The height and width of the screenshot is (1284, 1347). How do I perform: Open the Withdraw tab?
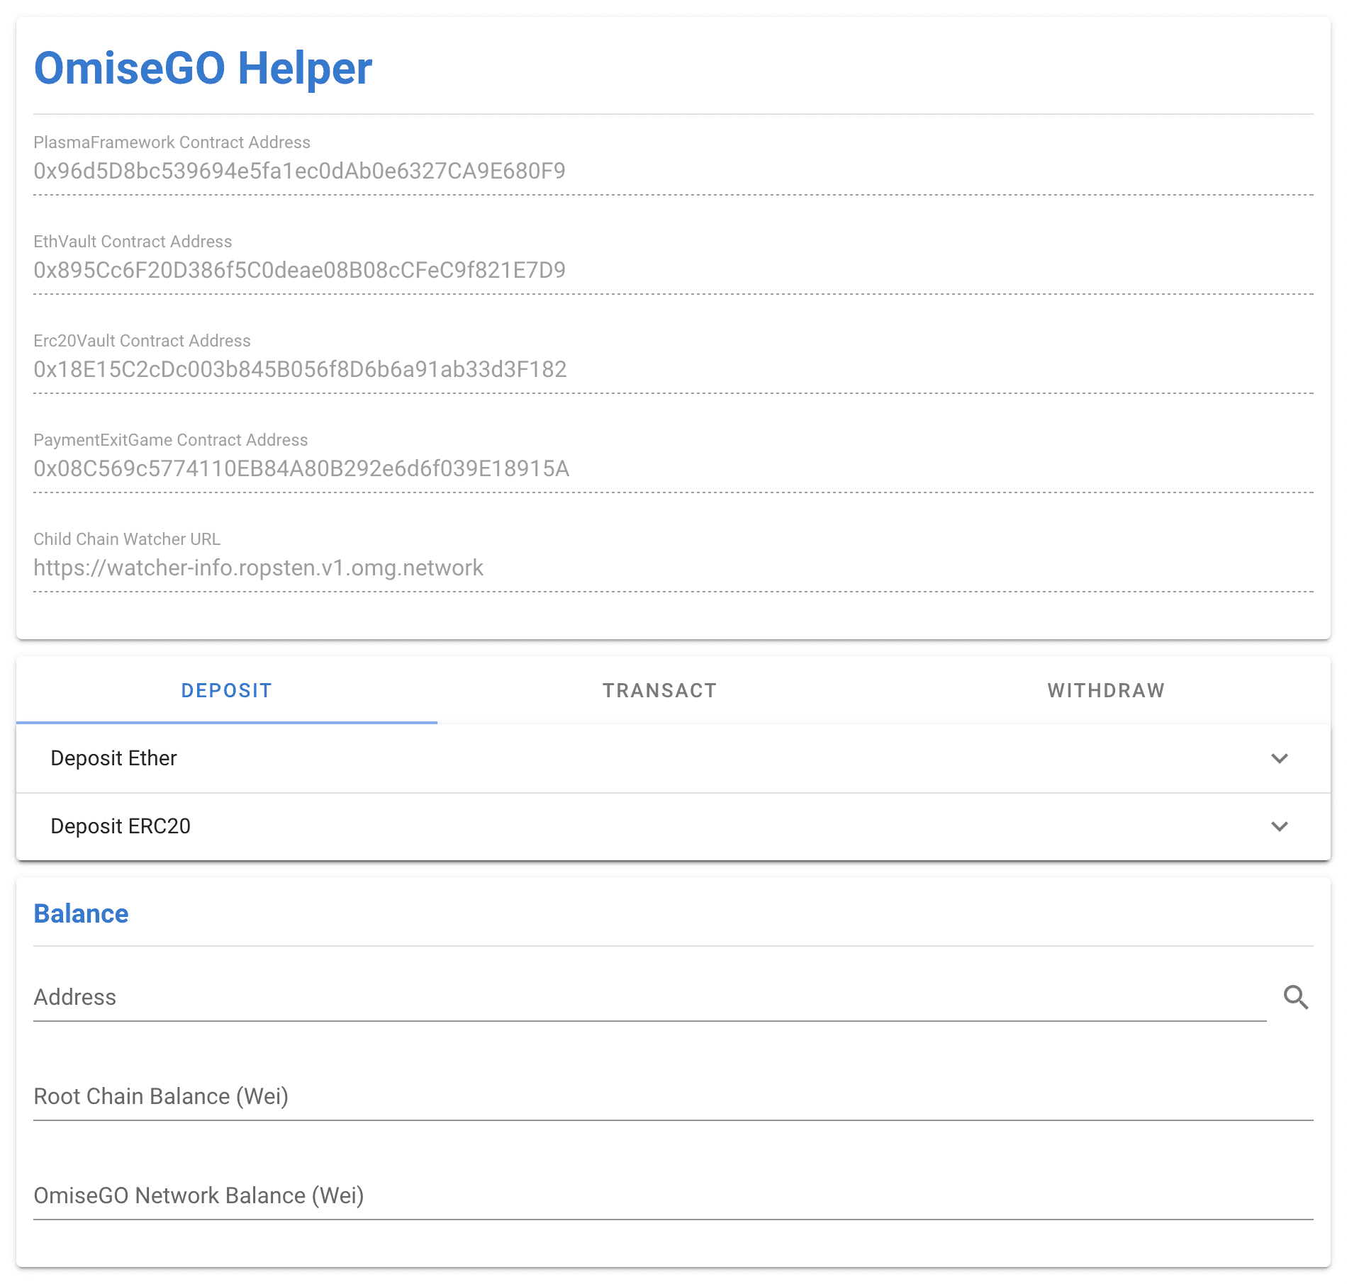click(x=1107, y=690)
